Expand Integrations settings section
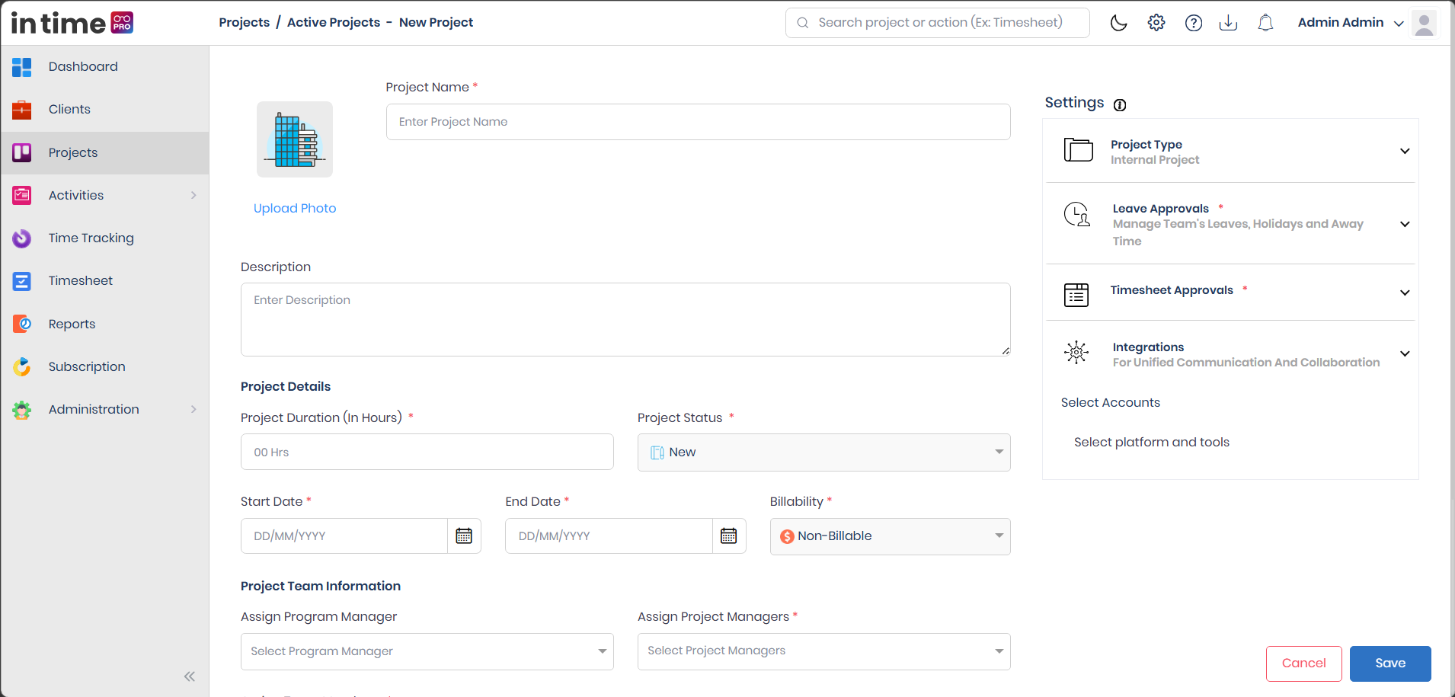 click(x=1405, y=353)
